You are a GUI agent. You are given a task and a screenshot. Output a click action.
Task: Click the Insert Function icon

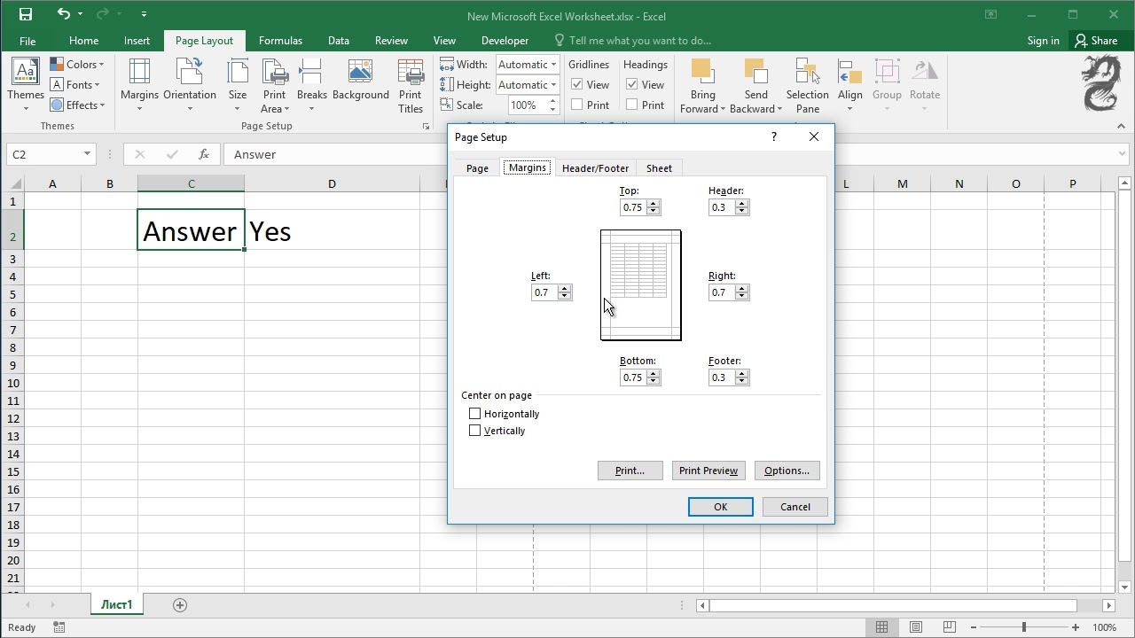click(204, 154)
